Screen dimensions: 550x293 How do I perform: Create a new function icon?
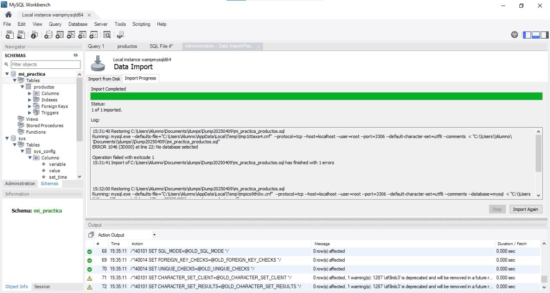tap(93, 35)
